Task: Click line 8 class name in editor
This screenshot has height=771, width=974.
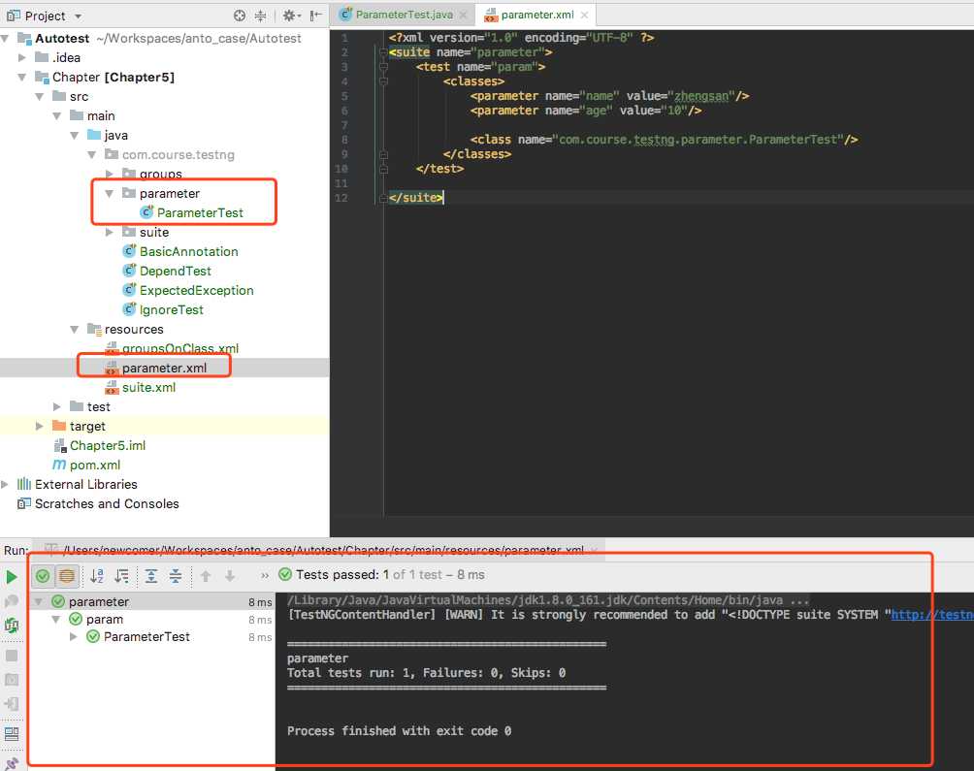Action: pyautogui.click(x=698, y=140)
